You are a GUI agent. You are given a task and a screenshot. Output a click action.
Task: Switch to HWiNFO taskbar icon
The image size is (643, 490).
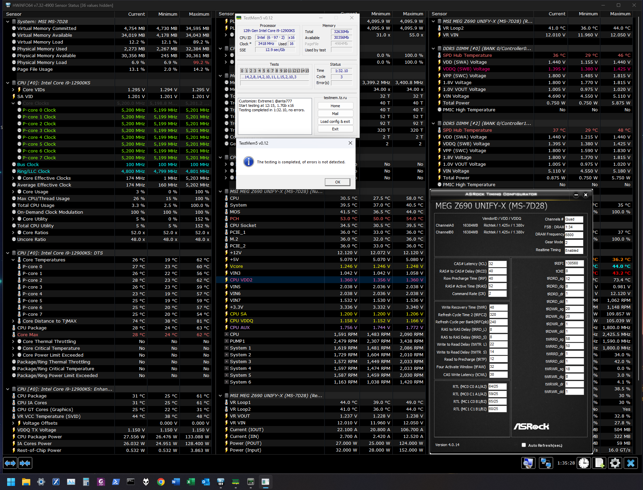click(x=220, y=482)
